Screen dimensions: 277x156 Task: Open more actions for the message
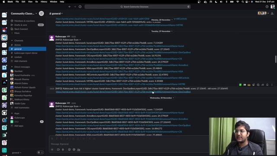(272, 85)
